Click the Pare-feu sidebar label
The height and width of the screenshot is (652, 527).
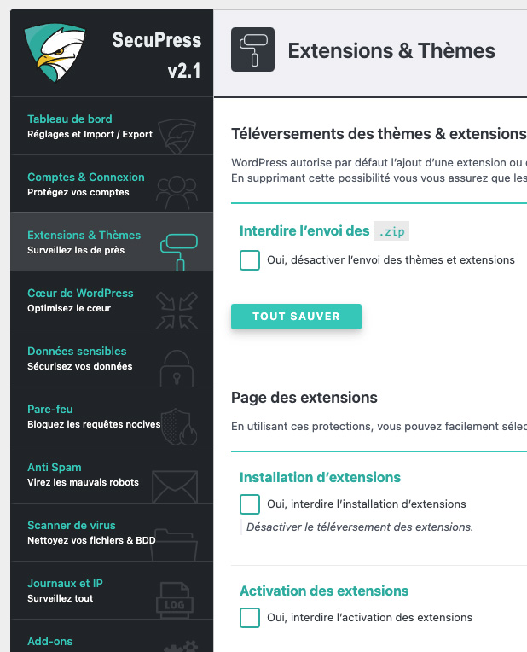coord(50,409)
